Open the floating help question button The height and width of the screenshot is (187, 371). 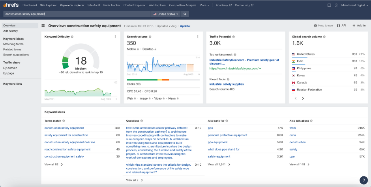[x=364, y=180]
